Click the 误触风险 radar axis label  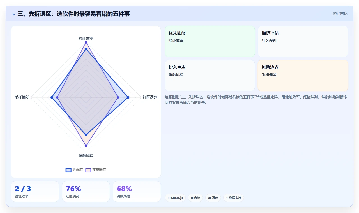(x=86, y=156)
